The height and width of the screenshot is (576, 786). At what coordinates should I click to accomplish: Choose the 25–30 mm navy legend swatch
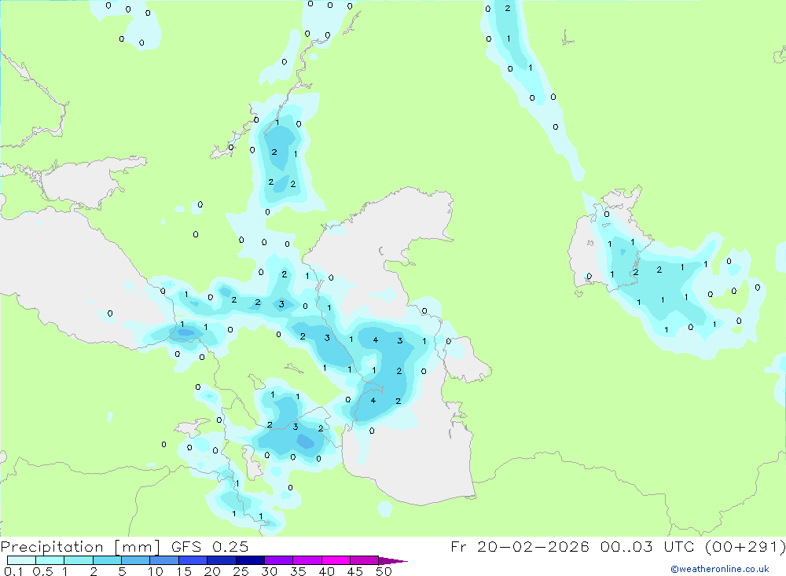coord(250,560)
